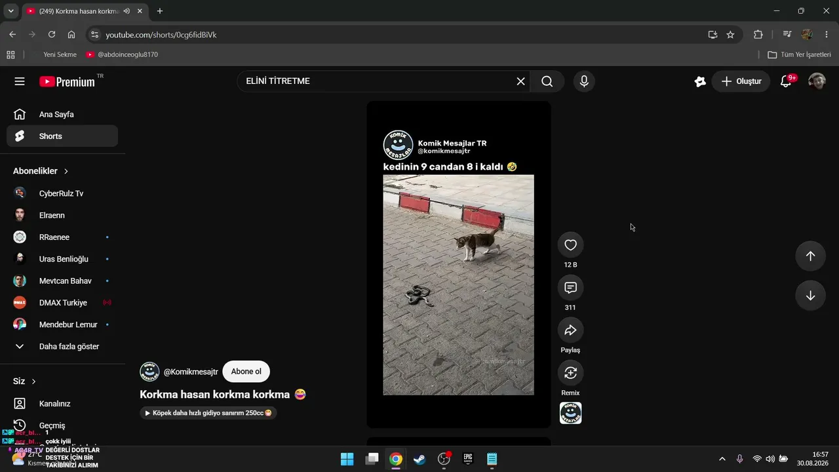
Task: Select Shorts in the sidebar
Action: click(62, 136)
